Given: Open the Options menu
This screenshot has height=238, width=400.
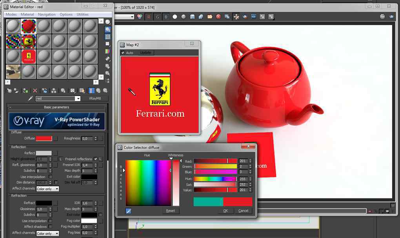Looking at the screenshot, I should point(66,14).
